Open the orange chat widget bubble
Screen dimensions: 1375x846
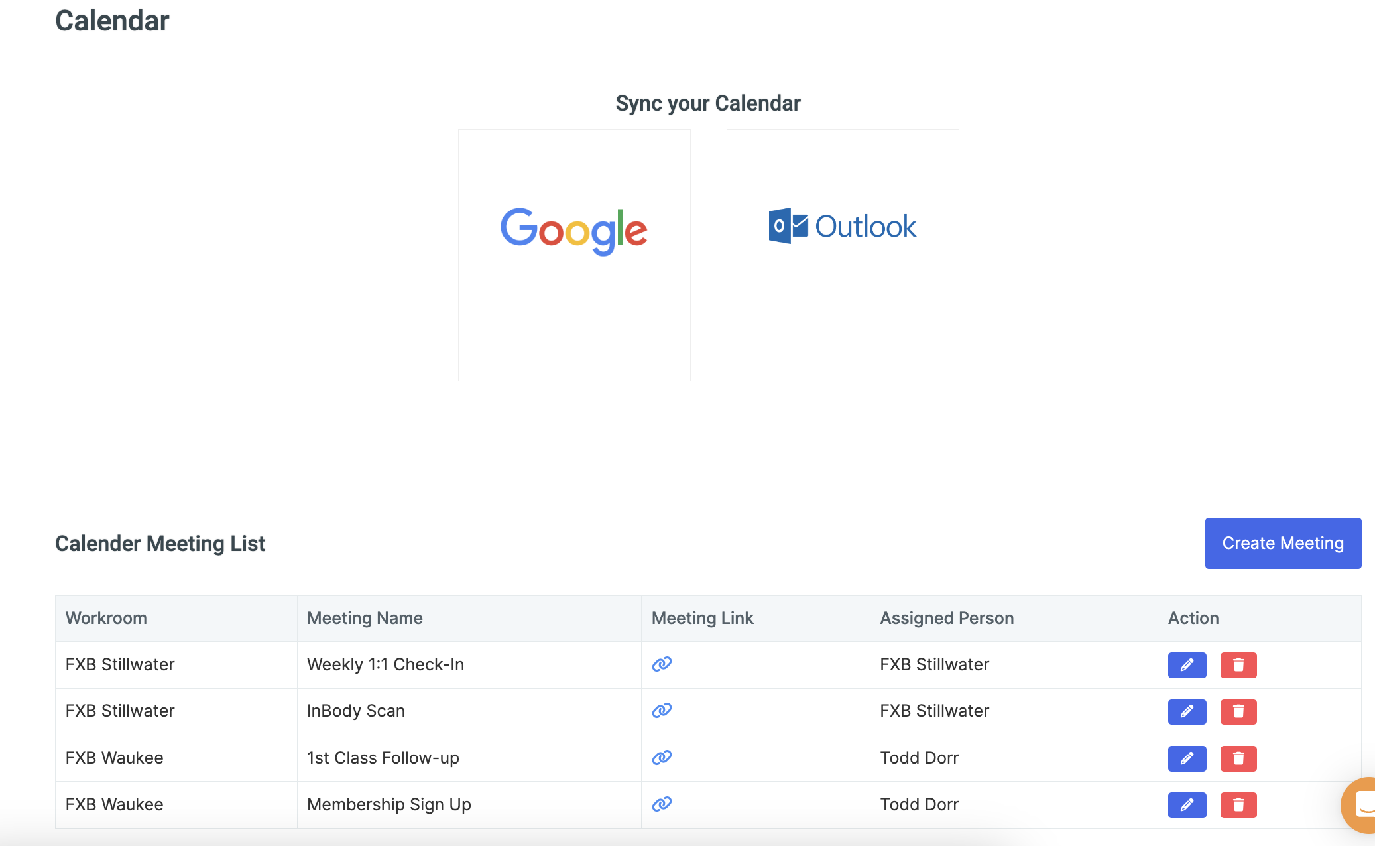point(1362,805)
